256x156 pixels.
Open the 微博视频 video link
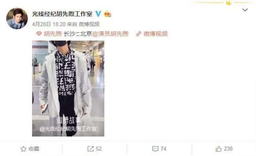(x=155, y=34)
